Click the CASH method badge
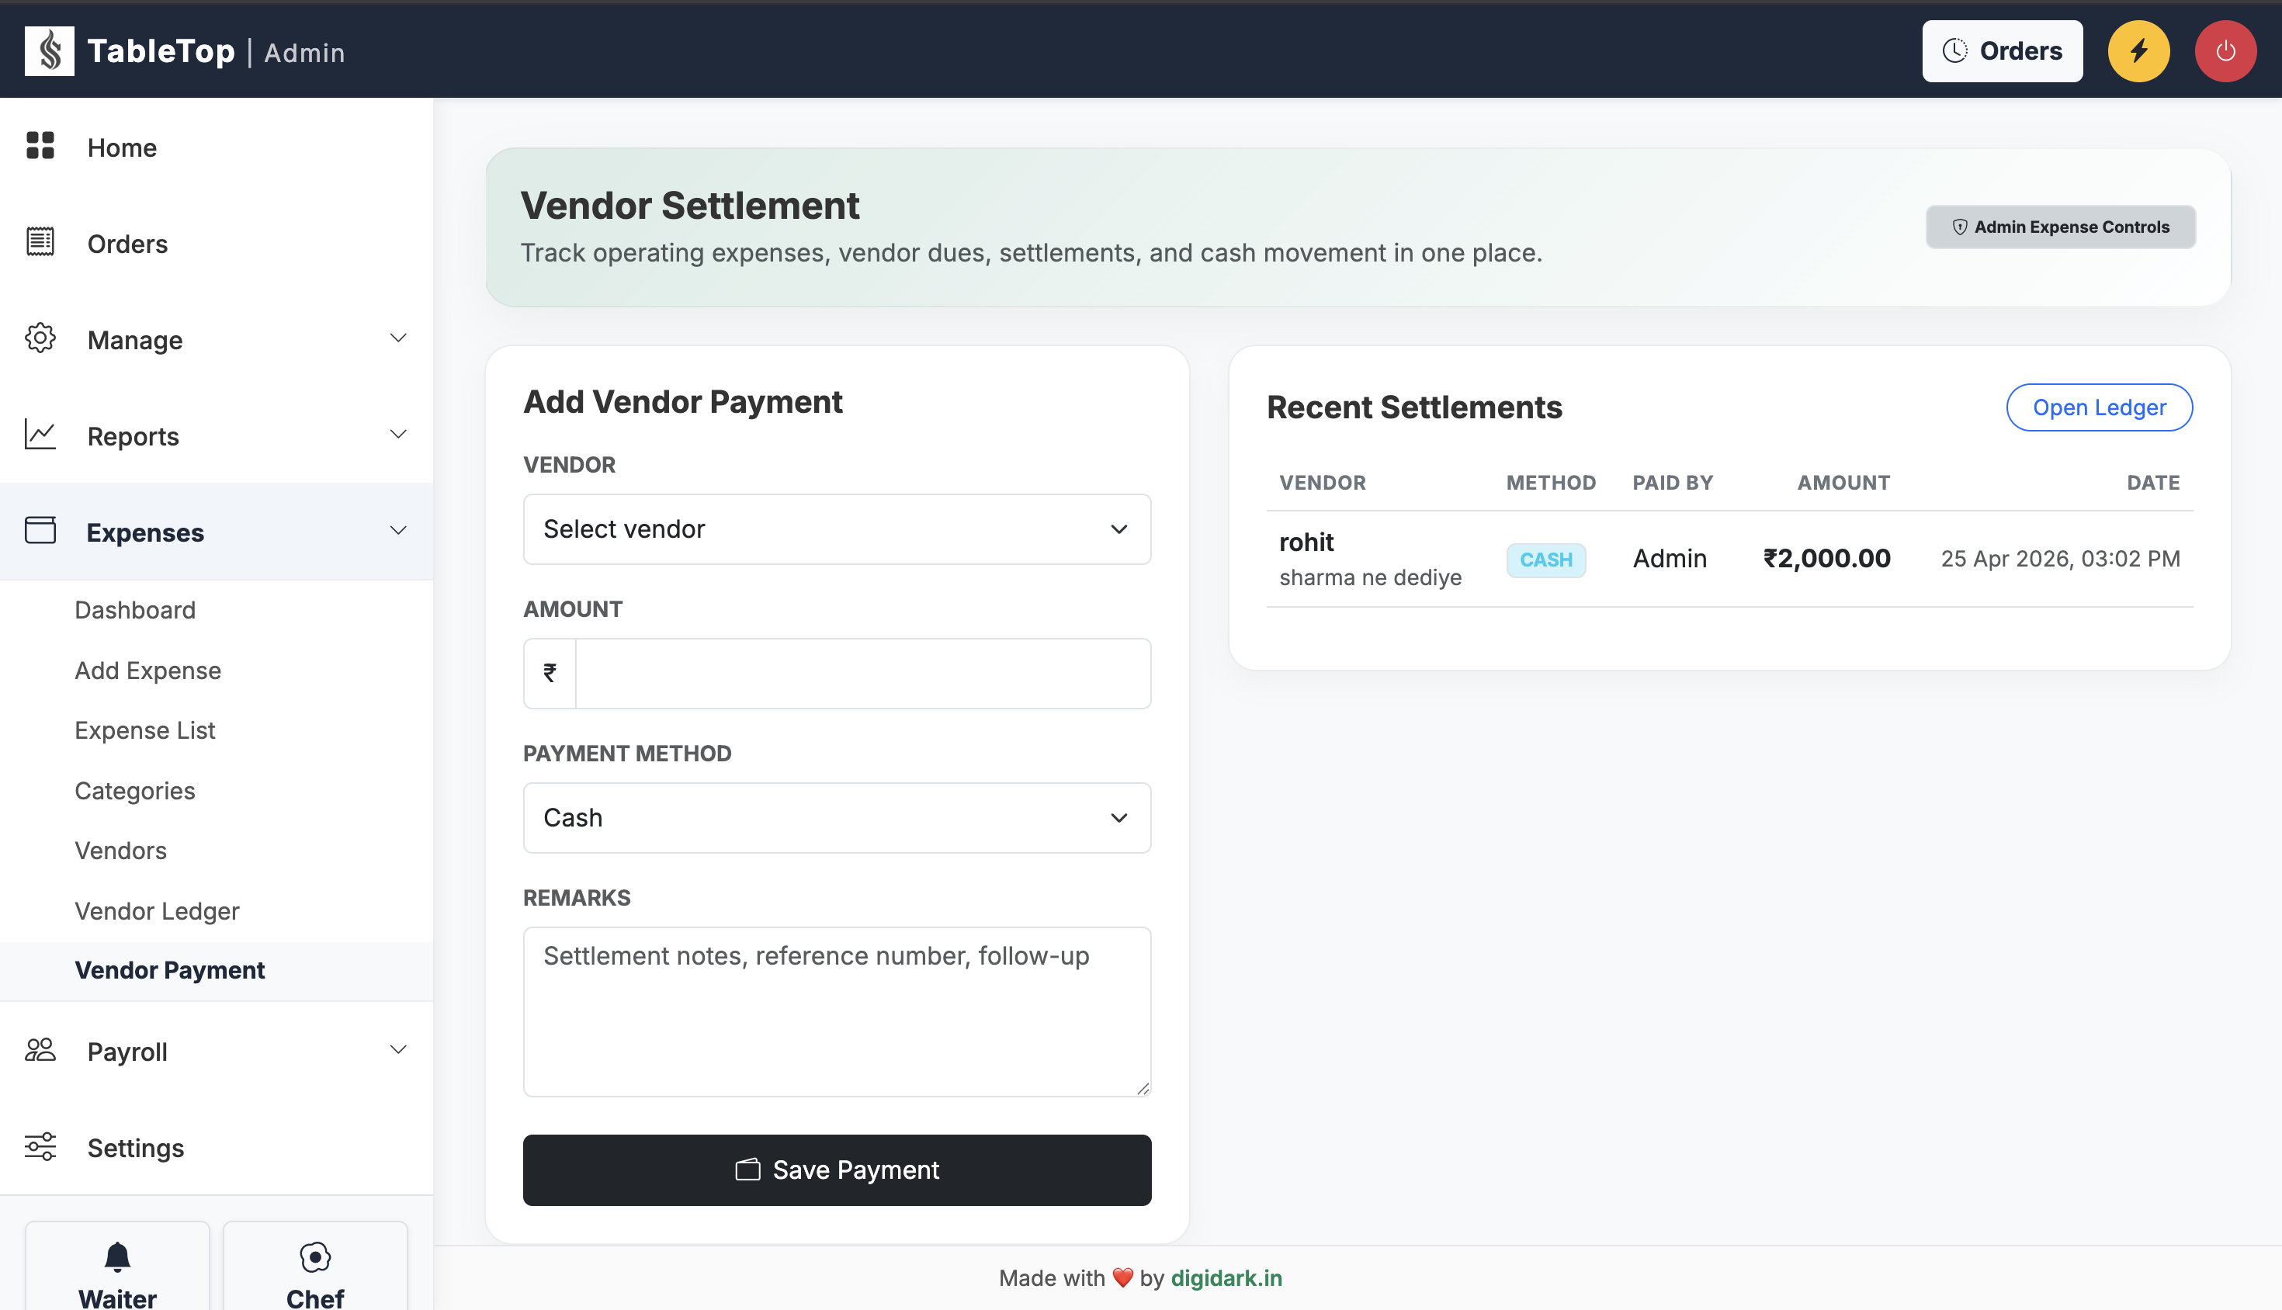 tap(1546, 560)
